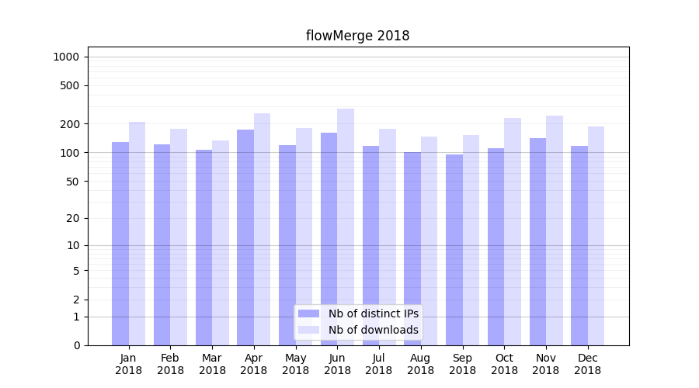
Task: Pick the Nov 2018 downloads bar
Action: (x=555, y=230)
